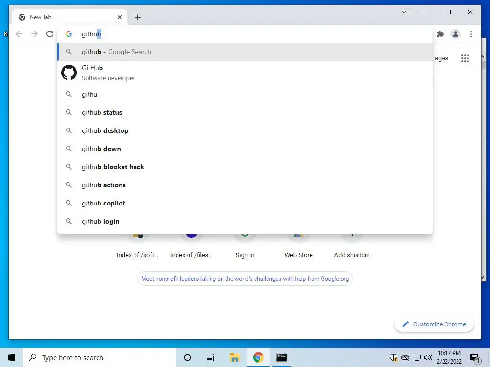Open Chrome's three-dot menu
Viewport: 490px width, 367px height.
coord(471,34)
